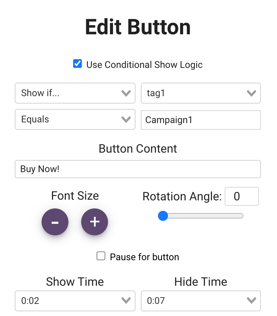This screenshot has height=316, width=277.
Task: Click the "Hide Time" label
Action: click(x=201, y=282)
